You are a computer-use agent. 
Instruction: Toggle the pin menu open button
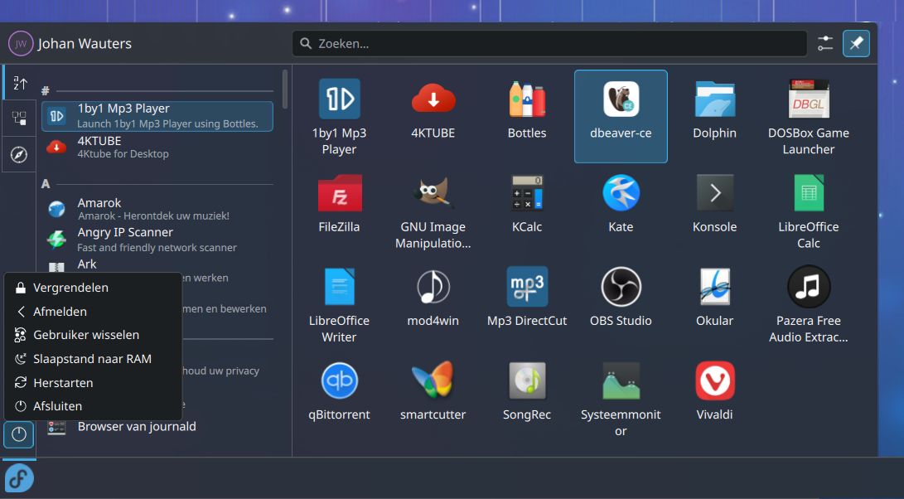coord(856,43)
